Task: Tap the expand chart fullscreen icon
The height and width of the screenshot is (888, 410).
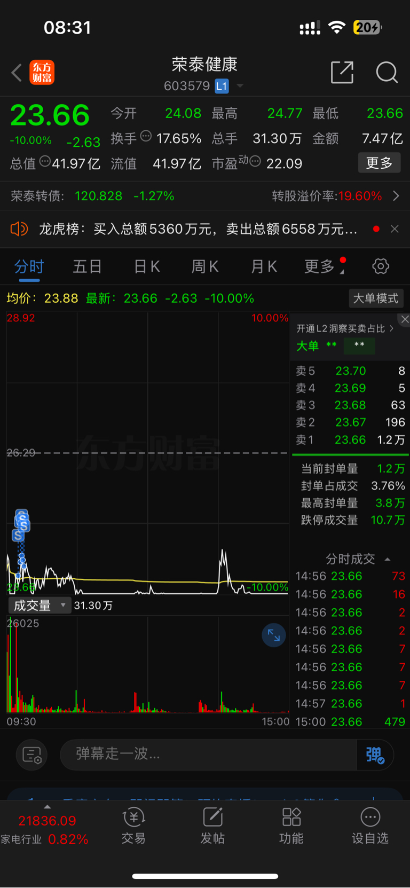Action: click(274, 635)
